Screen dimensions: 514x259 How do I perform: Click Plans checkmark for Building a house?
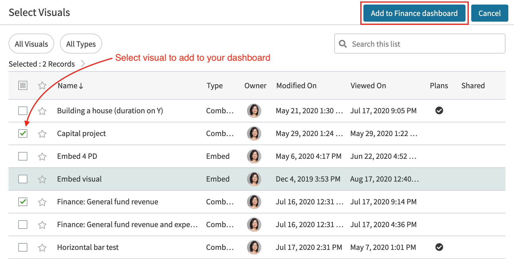pos(439,110)
